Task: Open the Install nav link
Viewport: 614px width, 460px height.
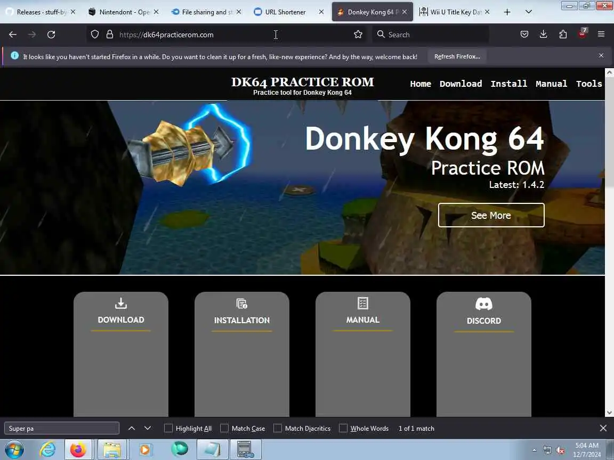Action: pos(508,84)
